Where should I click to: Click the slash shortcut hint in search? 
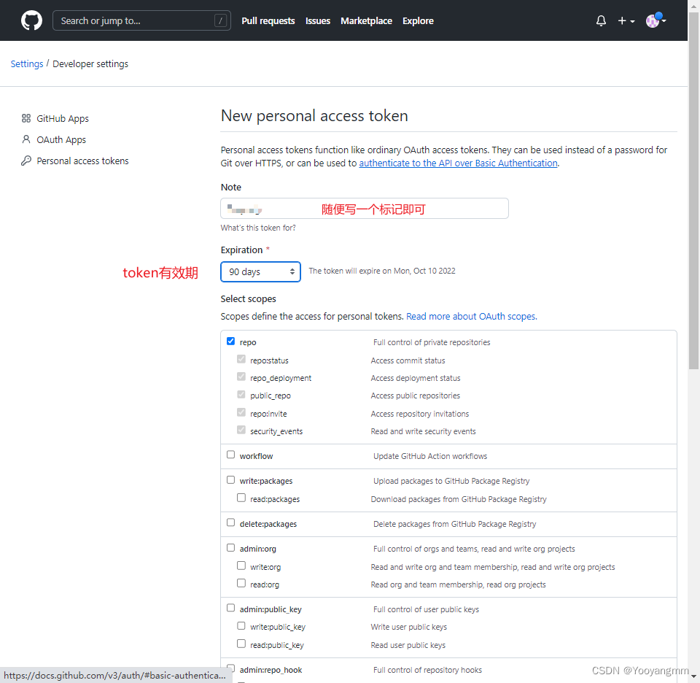[x=220, y=20]
